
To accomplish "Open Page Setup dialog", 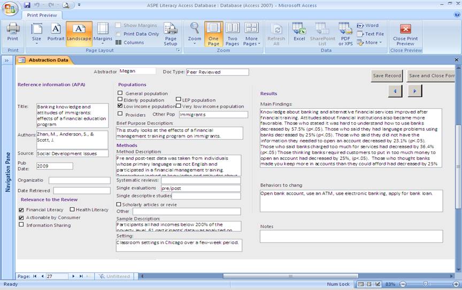I will click(171, 34).
